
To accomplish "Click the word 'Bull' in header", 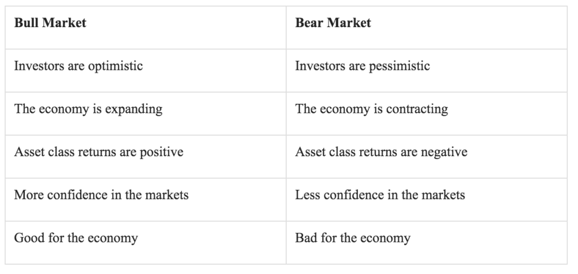I will pos(27,23).
